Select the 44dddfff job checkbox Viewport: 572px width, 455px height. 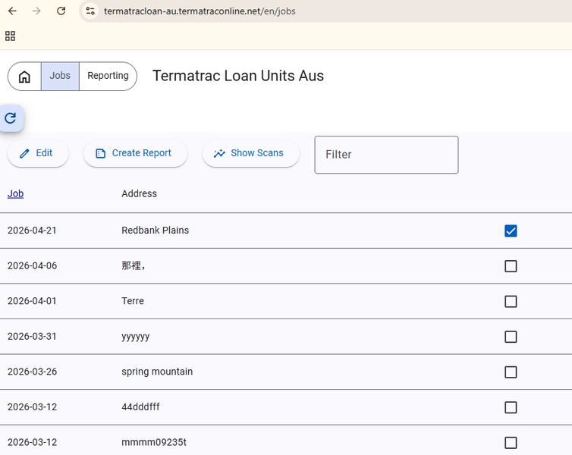(511, 407)
